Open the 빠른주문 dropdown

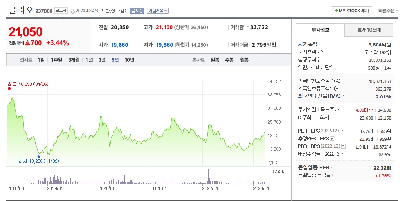[388, 11]
